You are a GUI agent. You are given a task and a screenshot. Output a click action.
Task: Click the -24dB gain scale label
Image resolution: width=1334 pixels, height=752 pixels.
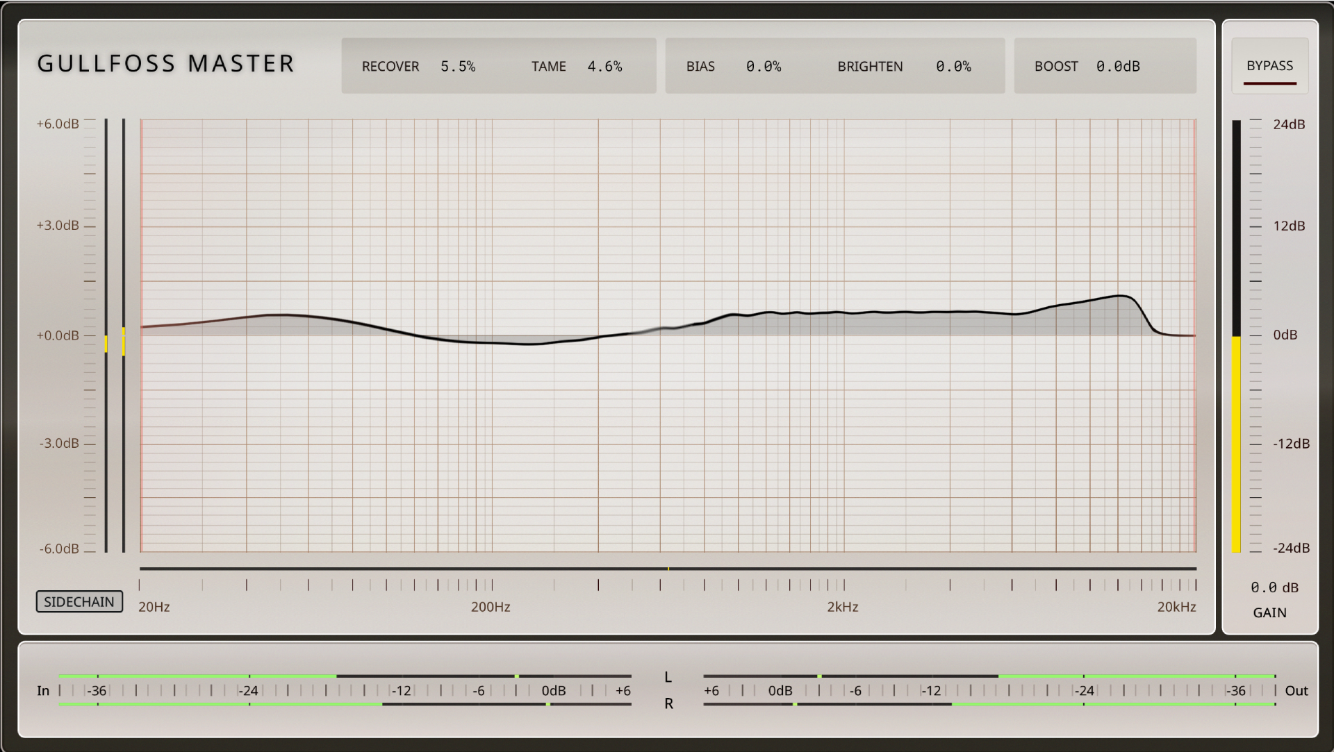click(1291, 548)
